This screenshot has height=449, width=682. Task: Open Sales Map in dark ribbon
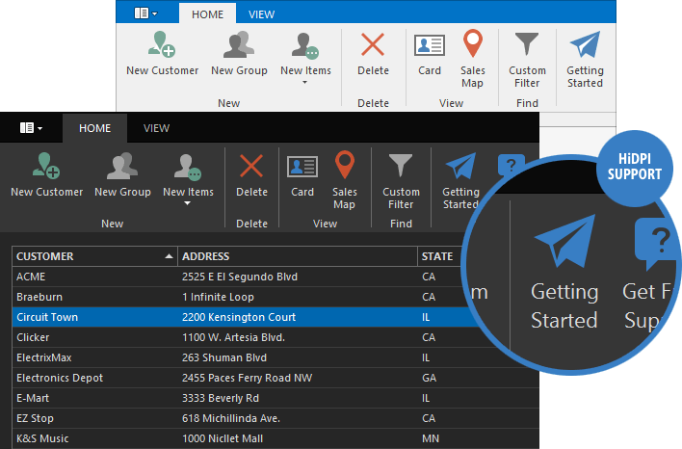pyautogui.click(x=344, y=166)
